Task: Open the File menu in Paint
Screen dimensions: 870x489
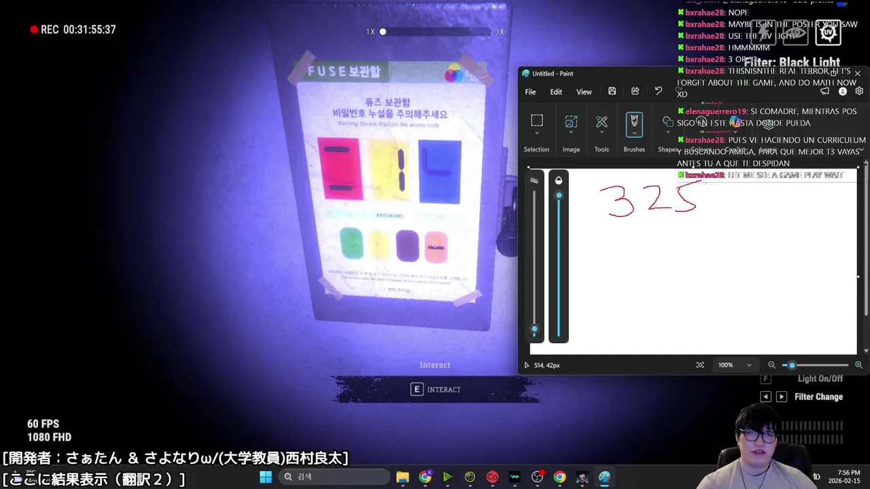Action: pos(530,92)
